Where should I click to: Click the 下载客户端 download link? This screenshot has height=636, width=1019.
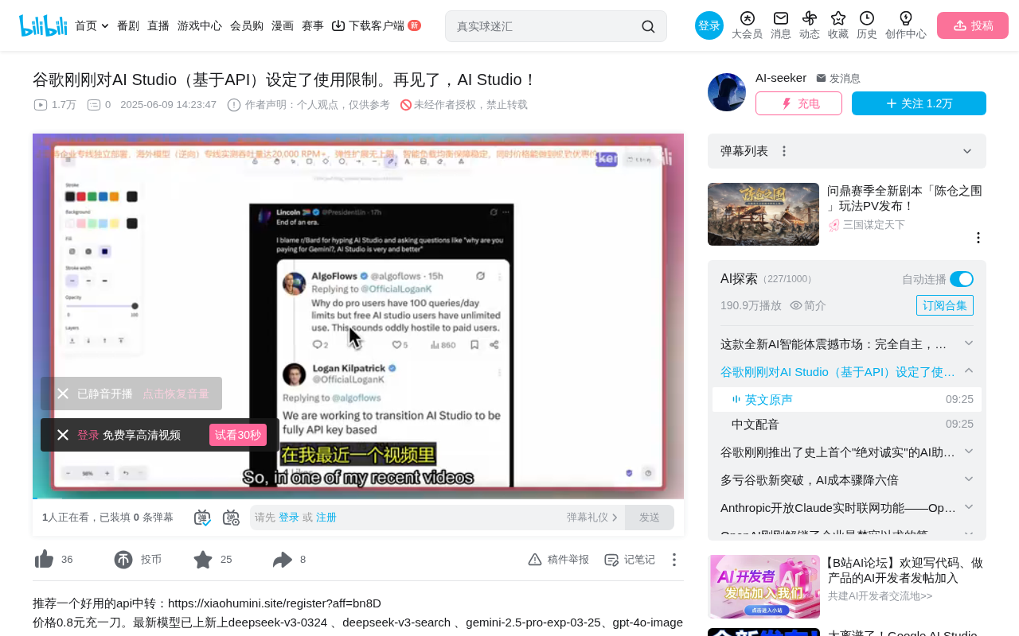(x=369, y=25)
